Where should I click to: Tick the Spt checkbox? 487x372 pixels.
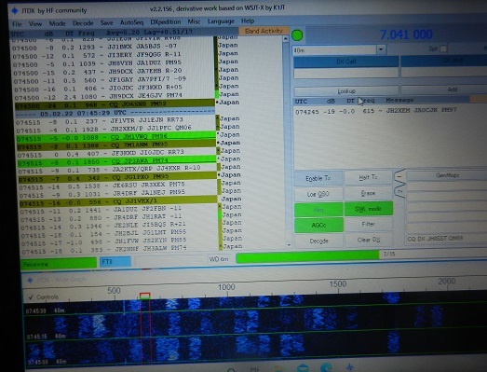pyautogui.click(x=443, y=48)
